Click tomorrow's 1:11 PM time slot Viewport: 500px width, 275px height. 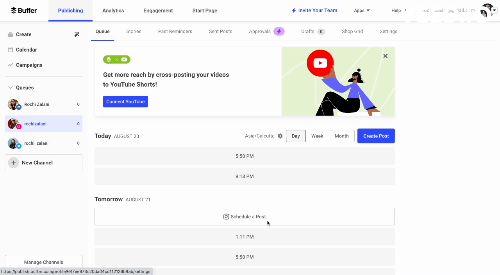(245, 237)
